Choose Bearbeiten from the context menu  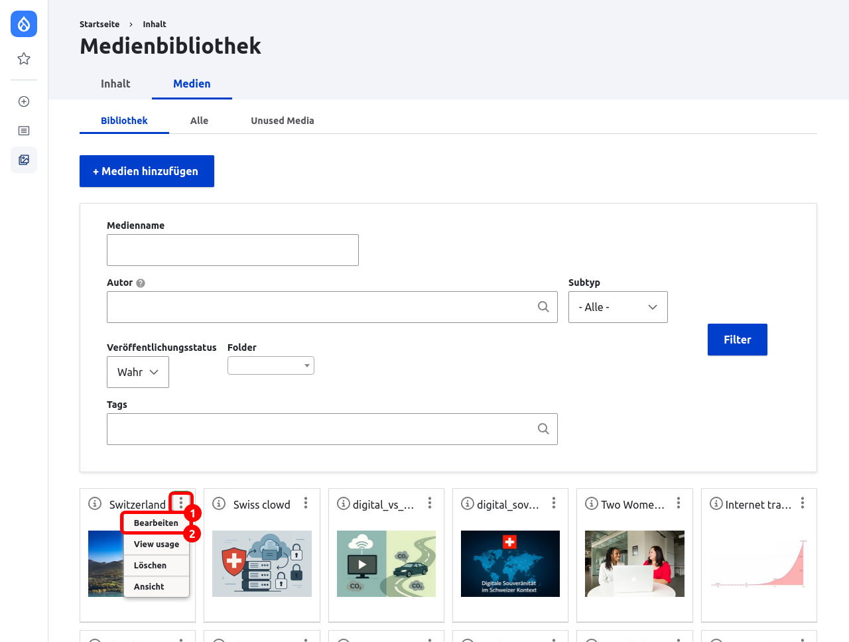coord(156,523)
